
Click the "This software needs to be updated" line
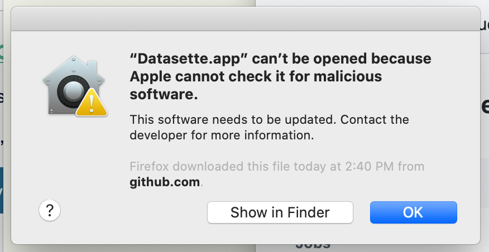(x=233, y=120)
